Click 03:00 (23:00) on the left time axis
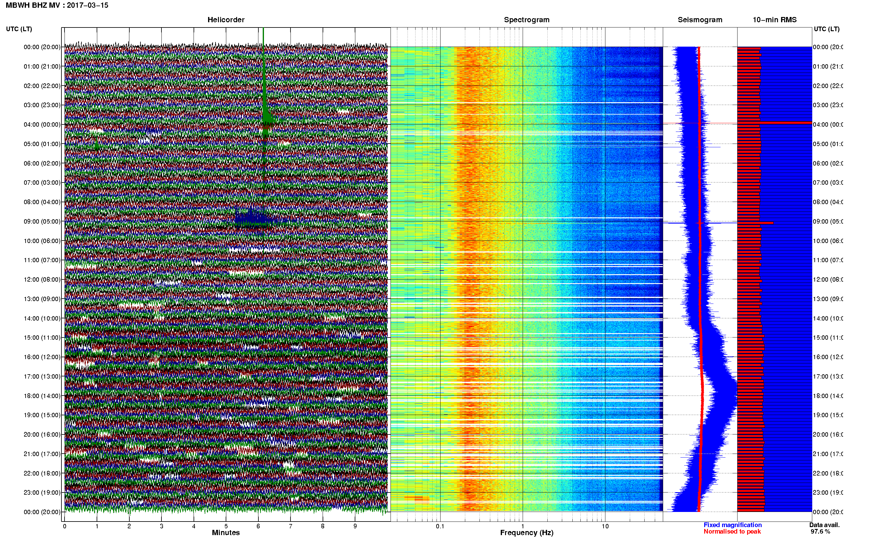 (x=42, y=105)
